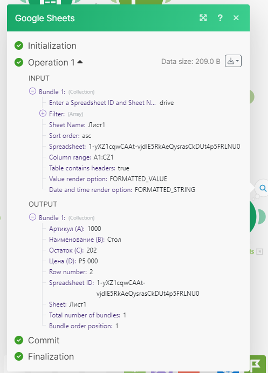This screenshot has height=373, width=268.
Task: Click the Google Sheets panel title
Action: click(x=45, y=18)
